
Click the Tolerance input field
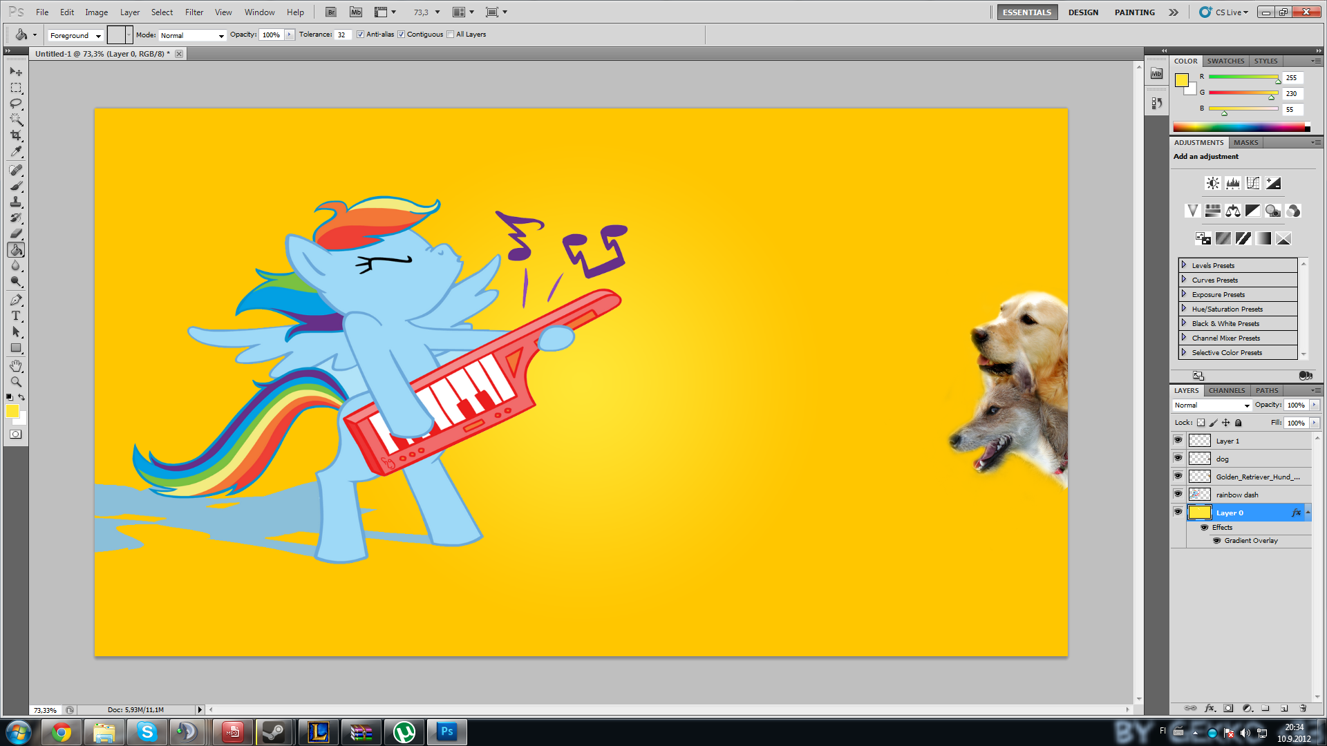tap(343, 35)
